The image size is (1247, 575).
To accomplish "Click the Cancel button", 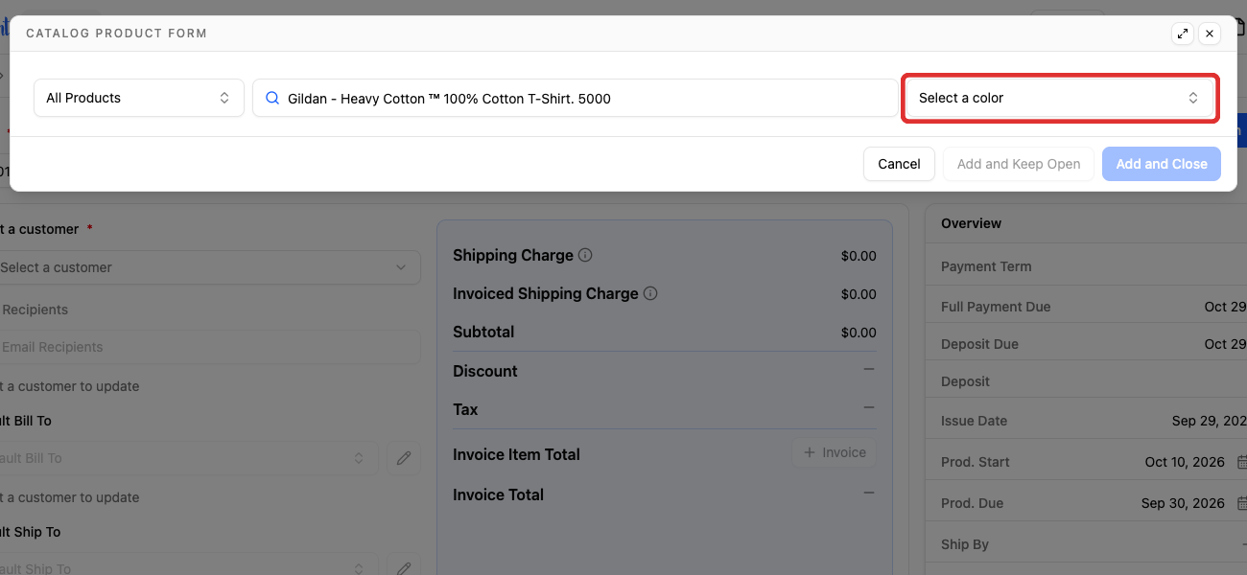I will coord(899,164).
